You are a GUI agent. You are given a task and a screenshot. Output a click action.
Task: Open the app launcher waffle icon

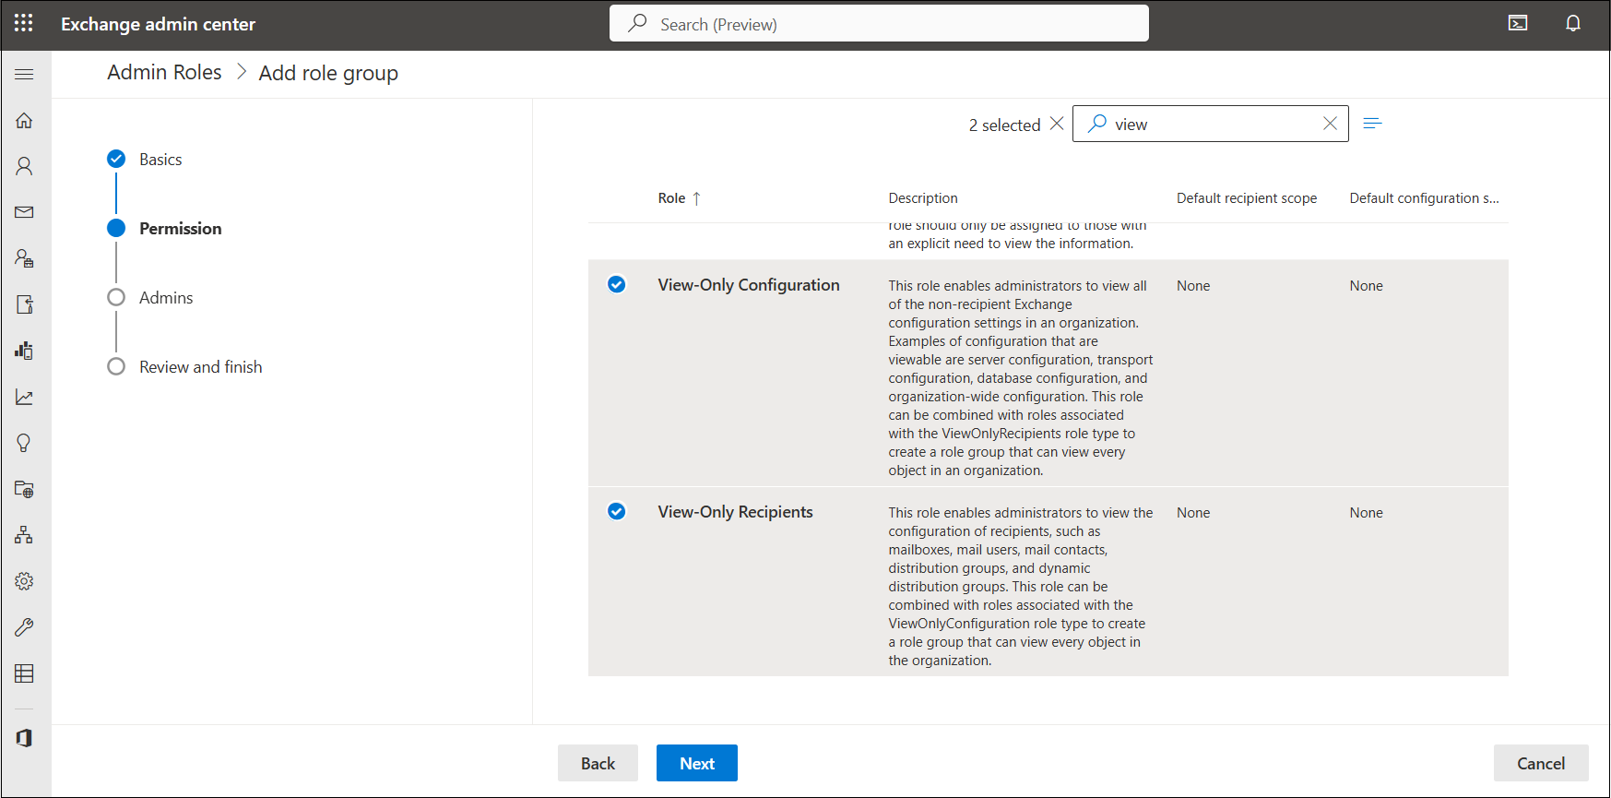(24, 23)
